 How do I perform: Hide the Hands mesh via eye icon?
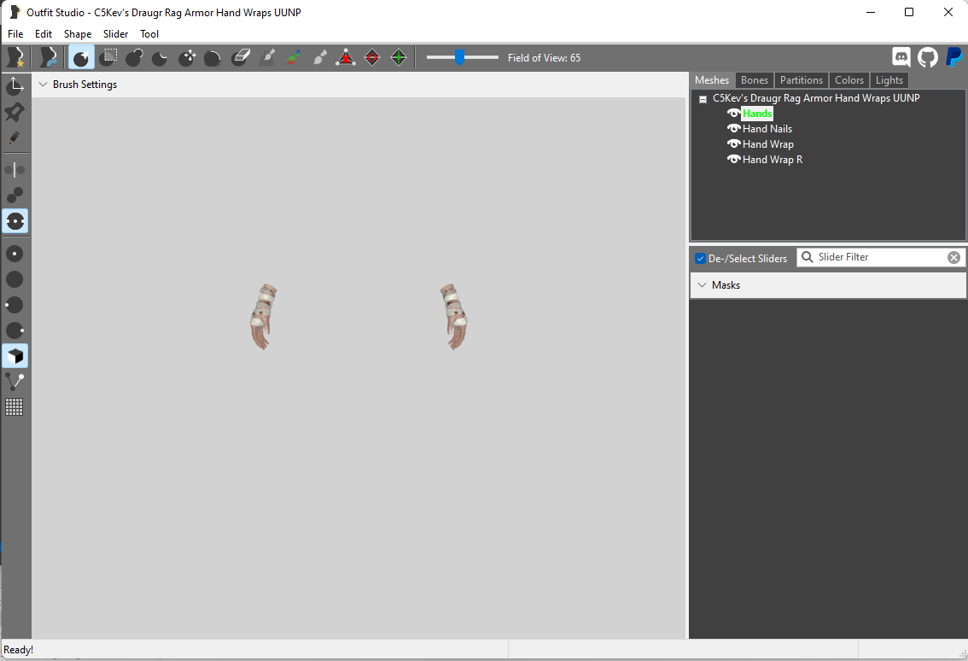coord(733,113)
